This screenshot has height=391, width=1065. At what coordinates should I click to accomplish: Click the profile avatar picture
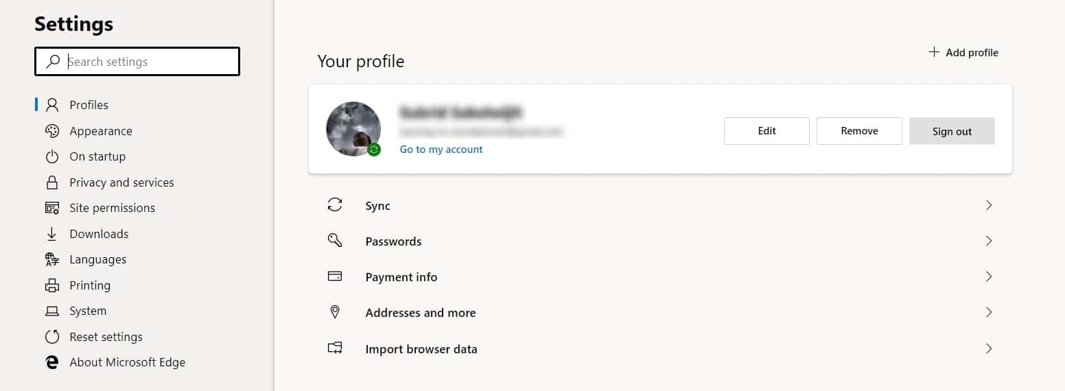click(x=353, y=129)
